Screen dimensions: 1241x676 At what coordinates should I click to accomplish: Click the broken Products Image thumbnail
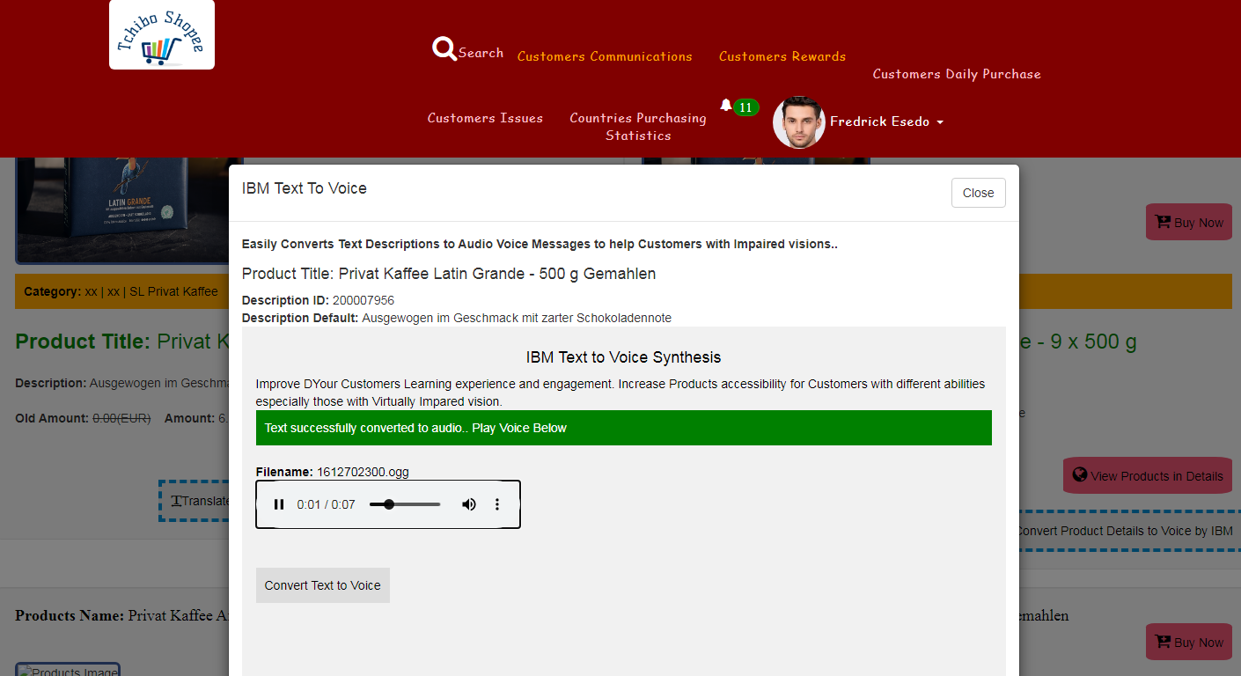click(68, 670)
